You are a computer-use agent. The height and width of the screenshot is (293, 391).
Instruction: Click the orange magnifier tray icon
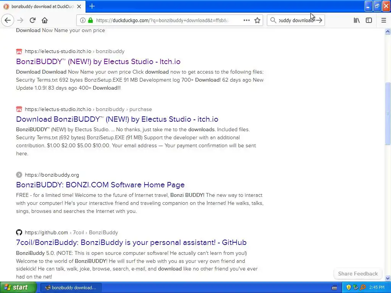tap(363, 288)
